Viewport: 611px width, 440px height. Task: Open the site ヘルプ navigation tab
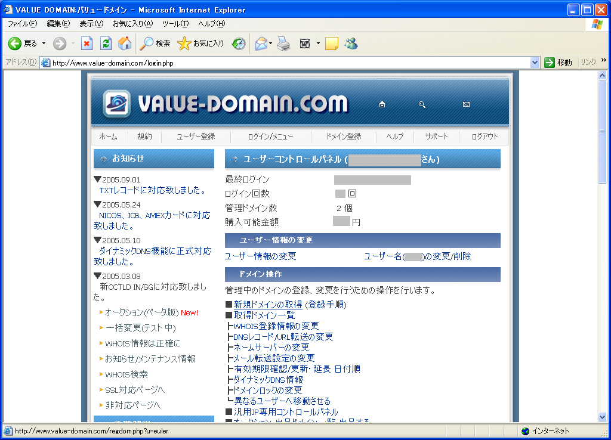(395, 137)
